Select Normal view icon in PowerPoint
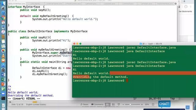Image resolution: width=196 pixels, height=110 pixels. [107, 105]
